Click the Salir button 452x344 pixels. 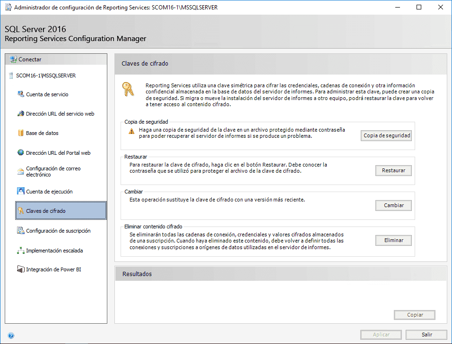coord(426,335)
